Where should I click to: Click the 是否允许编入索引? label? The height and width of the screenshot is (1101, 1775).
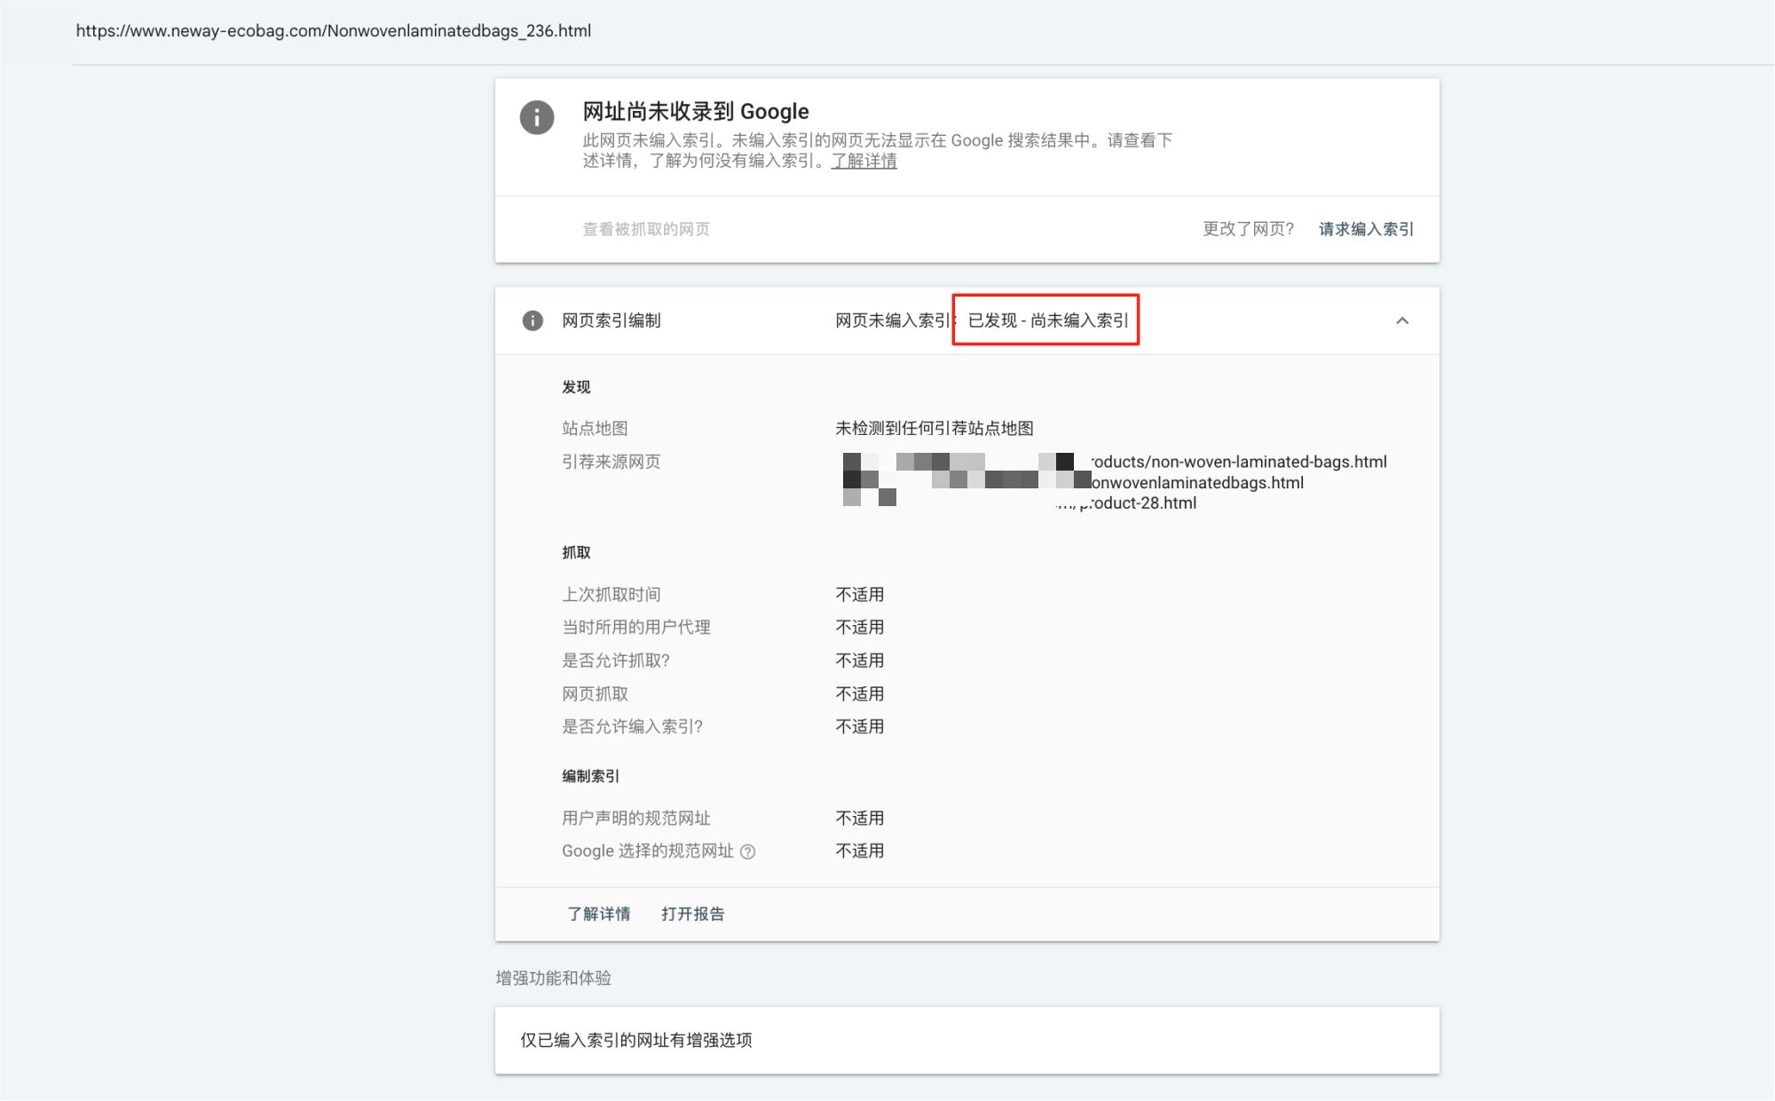click(x=632, y=726)
